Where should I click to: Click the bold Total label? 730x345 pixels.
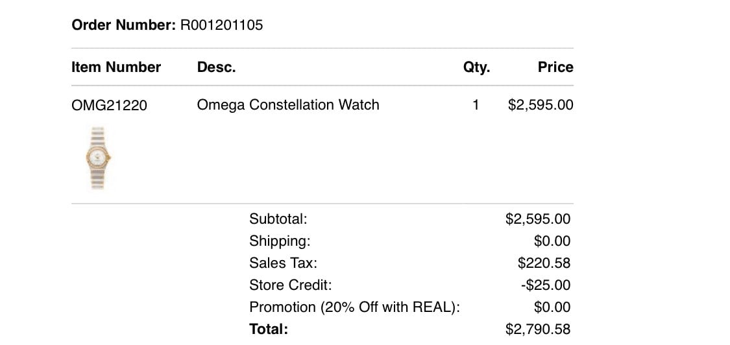(269, 329)
